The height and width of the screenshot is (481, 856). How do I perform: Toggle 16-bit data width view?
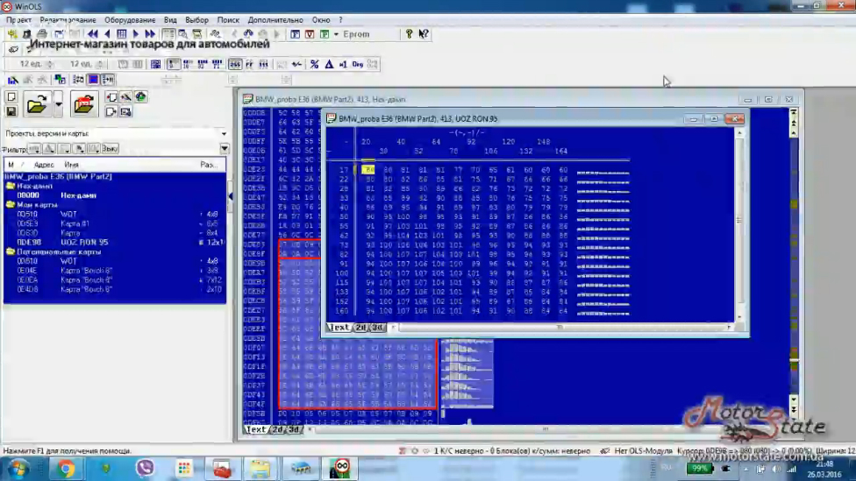[188, 64]
